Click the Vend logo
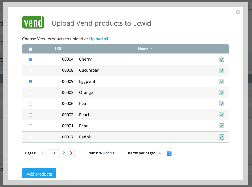 (33, 22)
